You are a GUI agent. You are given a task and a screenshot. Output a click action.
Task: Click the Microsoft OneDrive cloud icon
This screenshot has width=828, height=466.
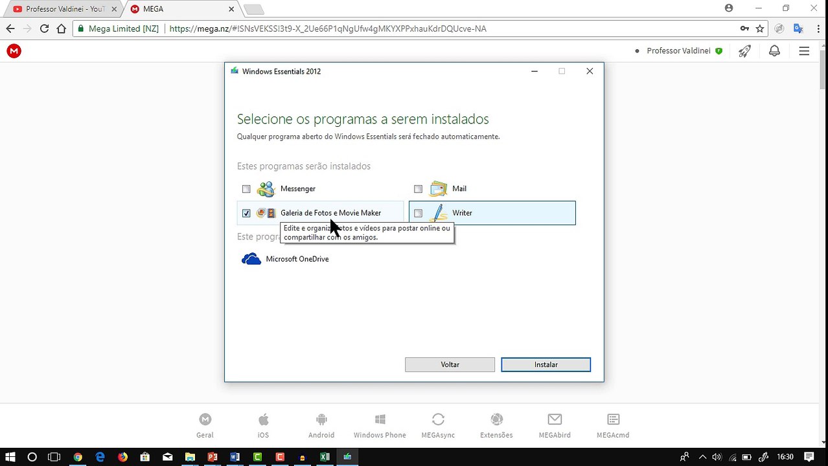(x=251, y=259)
